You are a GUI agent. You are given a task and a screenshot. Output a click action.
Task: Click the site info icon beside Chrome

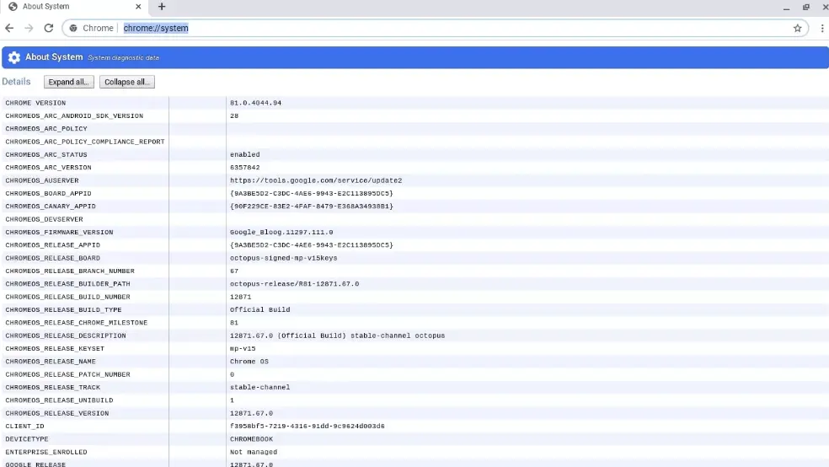73,28
